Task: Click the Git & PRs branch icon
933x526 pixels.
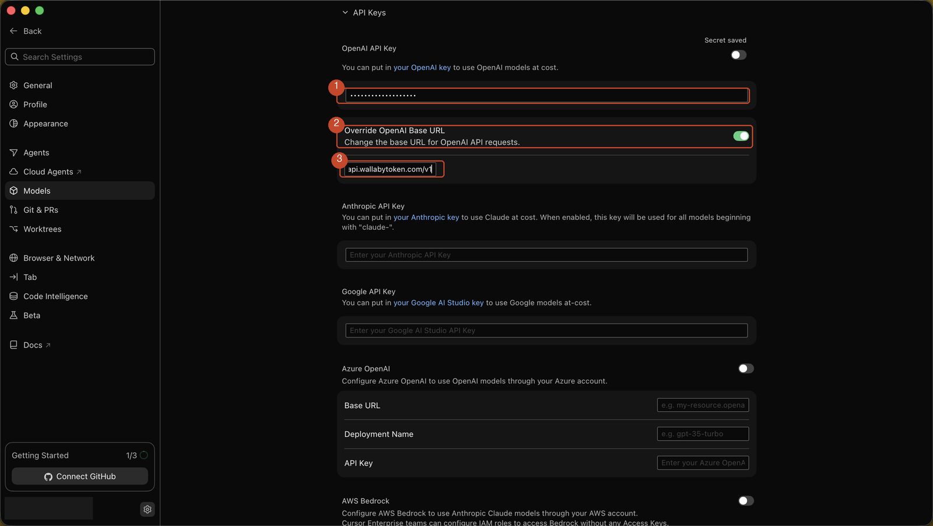Action: pyautogui.click(x=13, y=210)
